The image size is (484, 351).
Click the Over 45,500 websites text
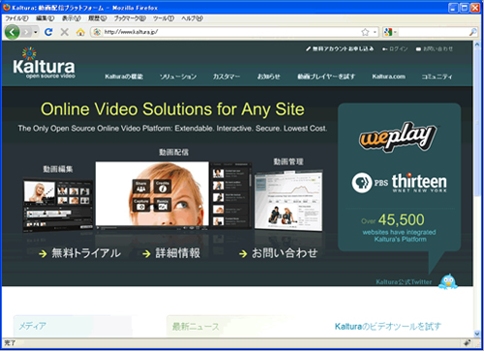tap(399, 227)
